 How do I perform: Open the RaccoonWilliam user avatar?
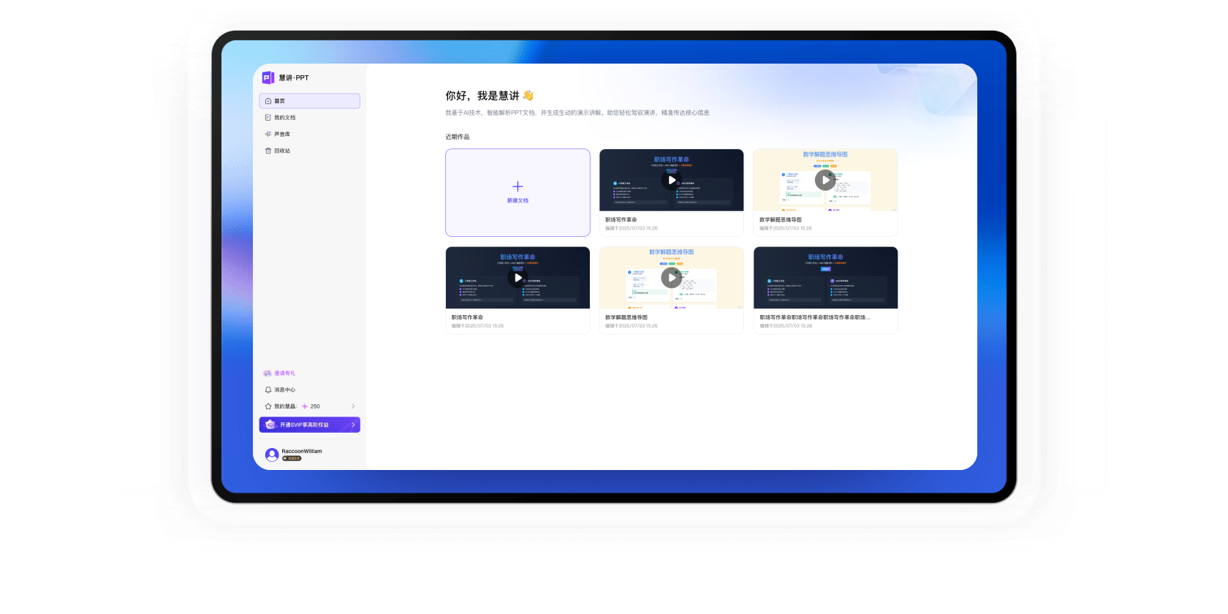click(272, 455)
